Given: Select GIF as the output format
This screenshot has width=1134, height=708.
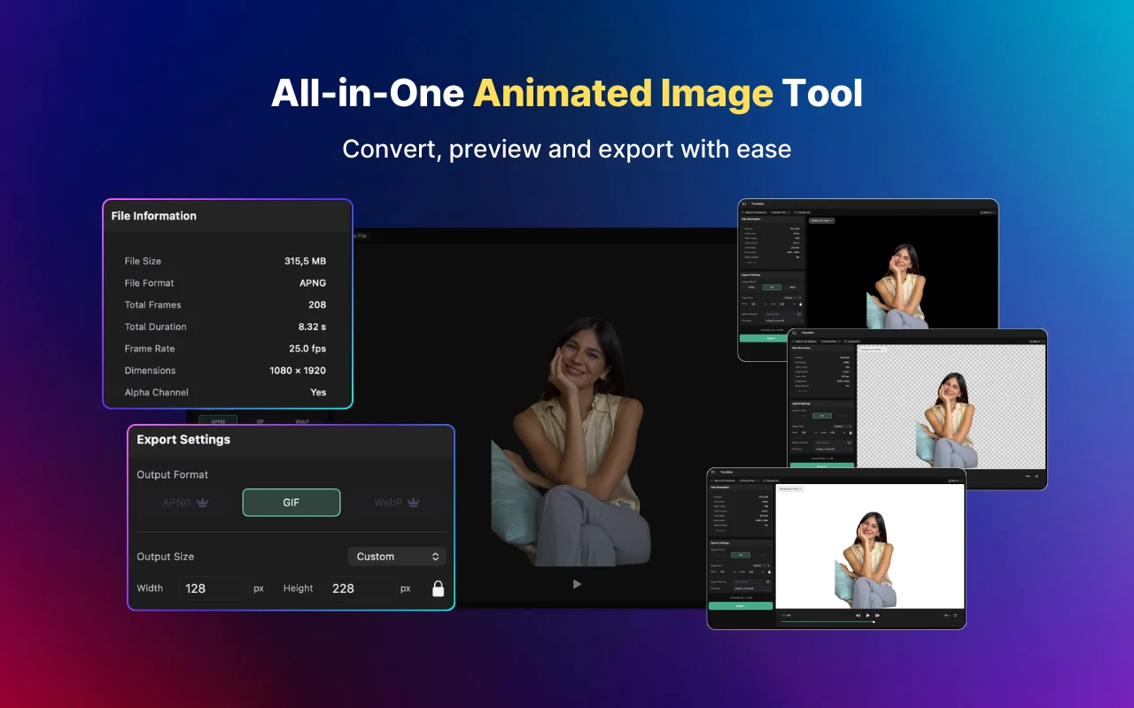Looking at the screenshot, I should [291, 502].
